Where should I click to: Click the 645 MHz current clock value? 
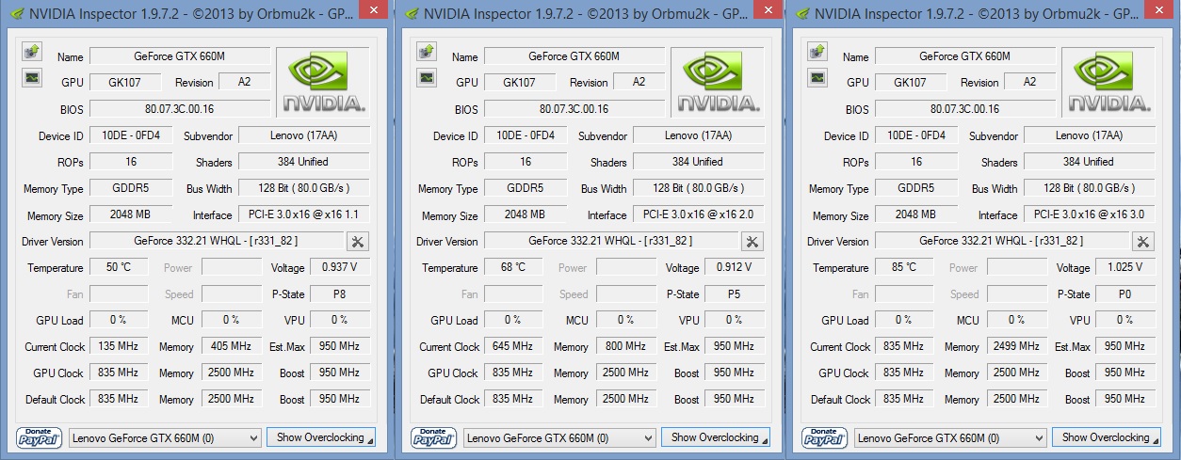(x=513, y=347)
